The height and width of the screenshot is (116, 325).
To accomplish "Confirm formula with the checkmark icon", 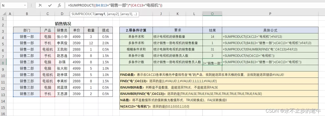I will point(50,5).
